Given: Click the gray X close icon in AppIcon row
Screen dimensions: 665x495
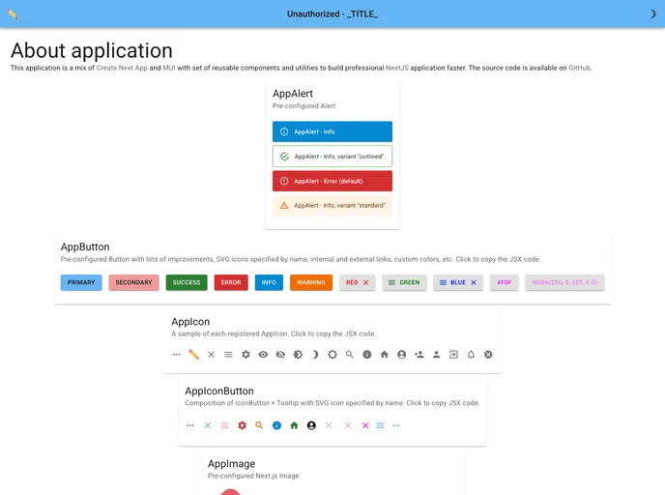Looking at the screenshot, I should click(x=212, y=354).
